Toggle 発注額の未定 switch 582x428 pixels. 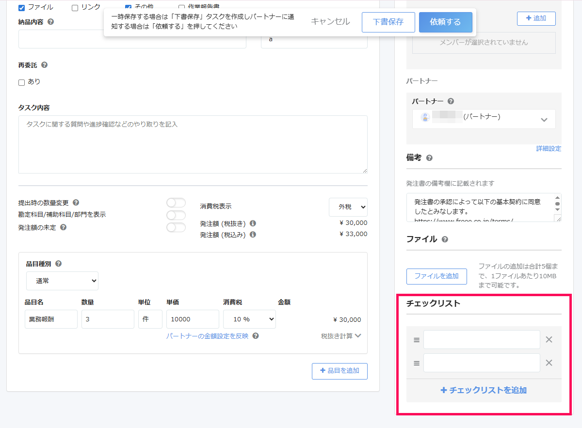point(176,227)
